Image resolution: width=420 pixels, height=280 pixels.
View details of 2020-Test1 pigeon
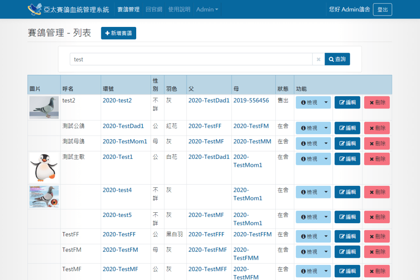[309, 159]
